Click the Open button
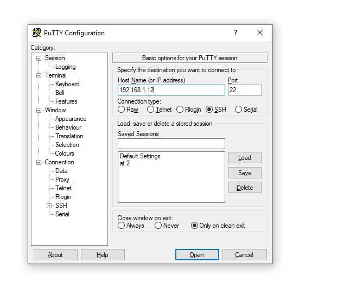The image size is (350, 282). point(197,255)
